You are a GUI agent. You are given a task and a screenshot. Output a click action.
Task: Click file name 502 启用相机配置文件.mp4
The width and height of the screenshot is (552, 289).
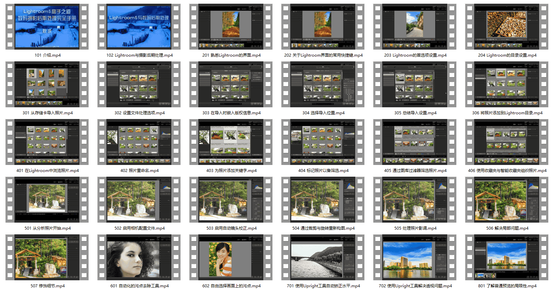tap(139, 228)
